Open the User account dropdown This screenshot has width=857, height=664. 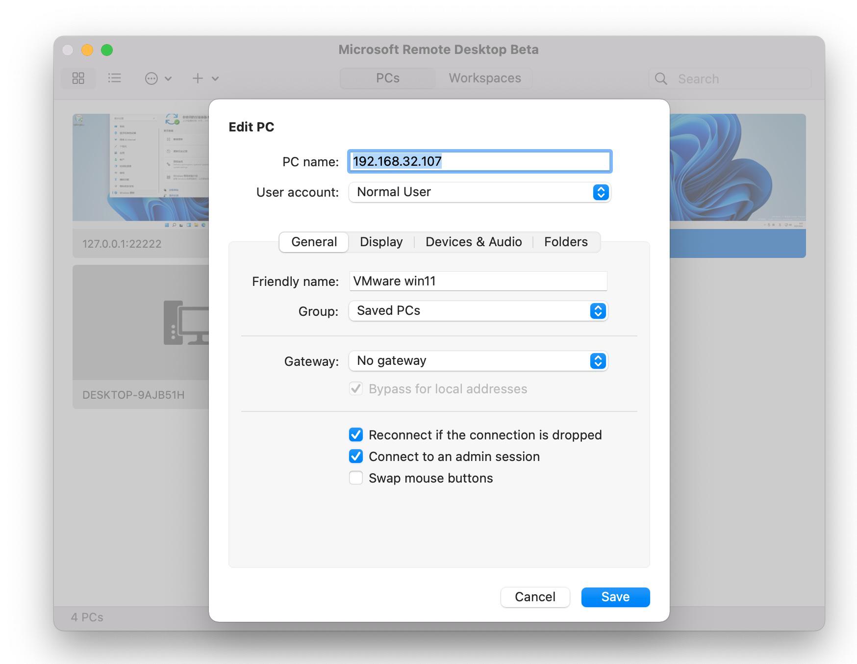tap(479, 192)
